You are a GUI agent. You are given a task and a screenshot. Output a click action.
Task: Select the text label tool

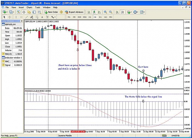[47, 17]
